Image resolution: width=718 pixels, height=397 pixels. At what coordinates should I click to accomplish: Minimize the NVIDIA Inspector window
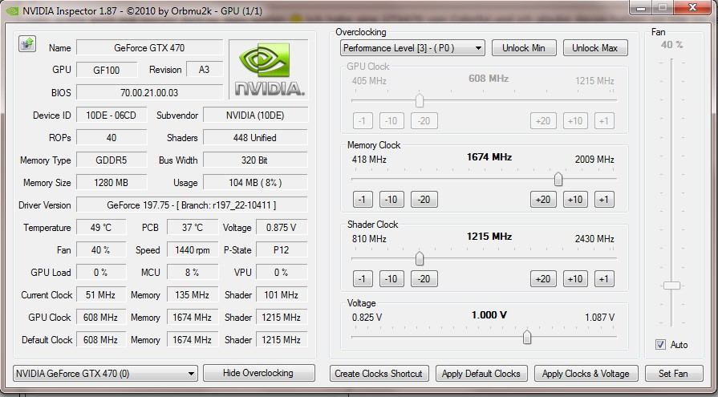tap(643, 8)
